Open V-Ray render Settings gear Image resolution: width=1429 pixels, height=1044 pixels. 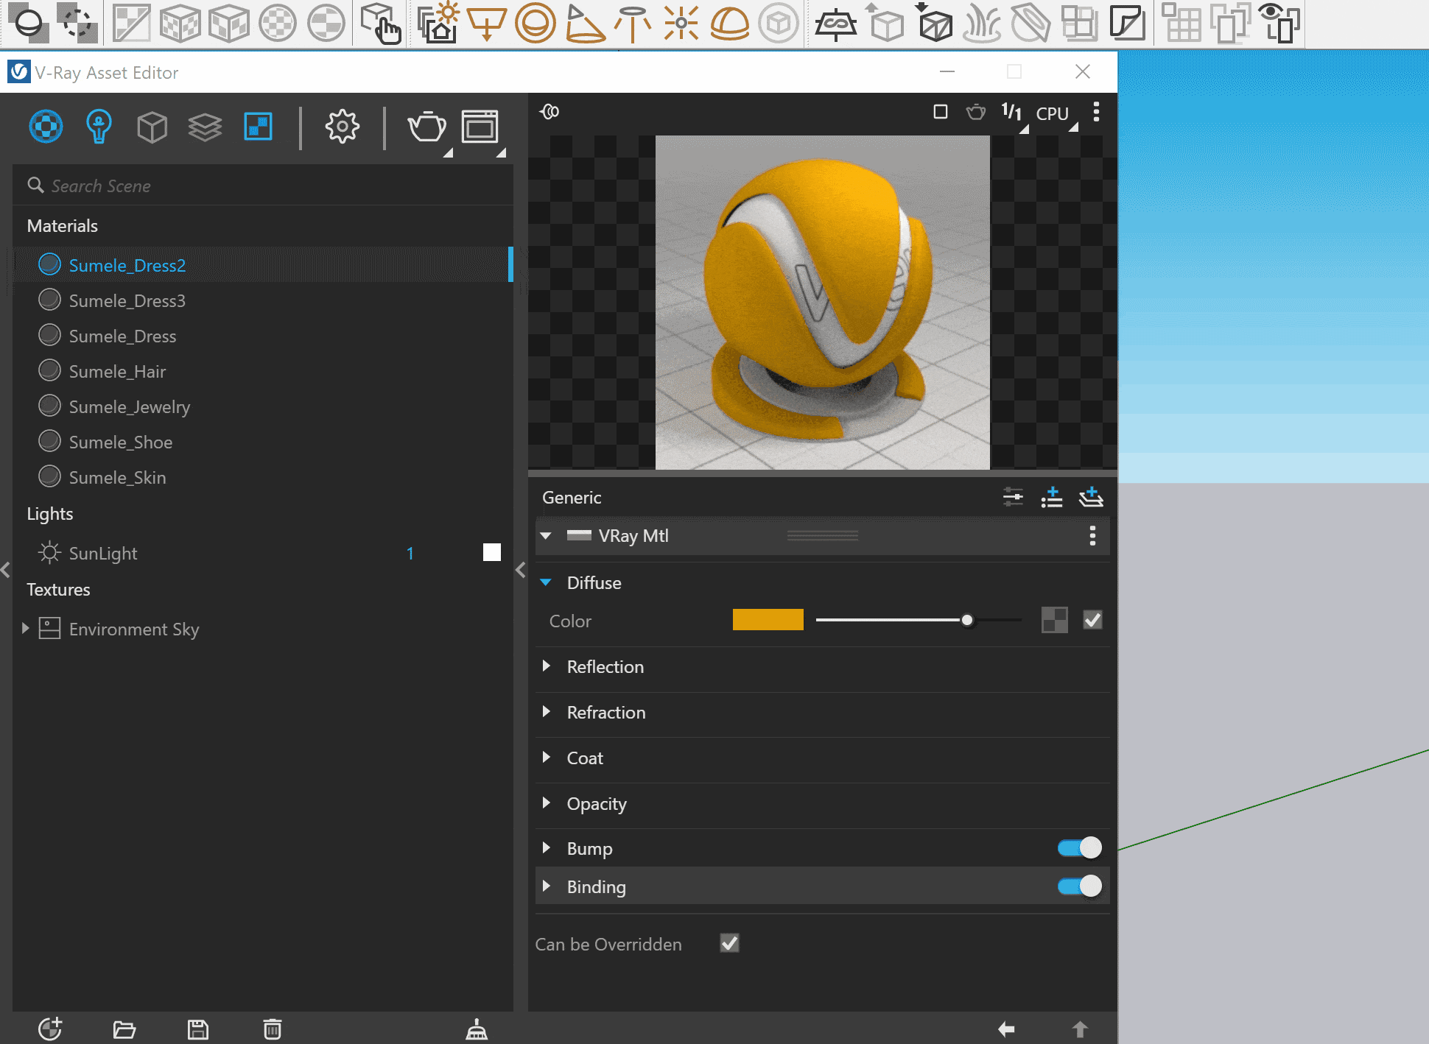click(343, 127)
